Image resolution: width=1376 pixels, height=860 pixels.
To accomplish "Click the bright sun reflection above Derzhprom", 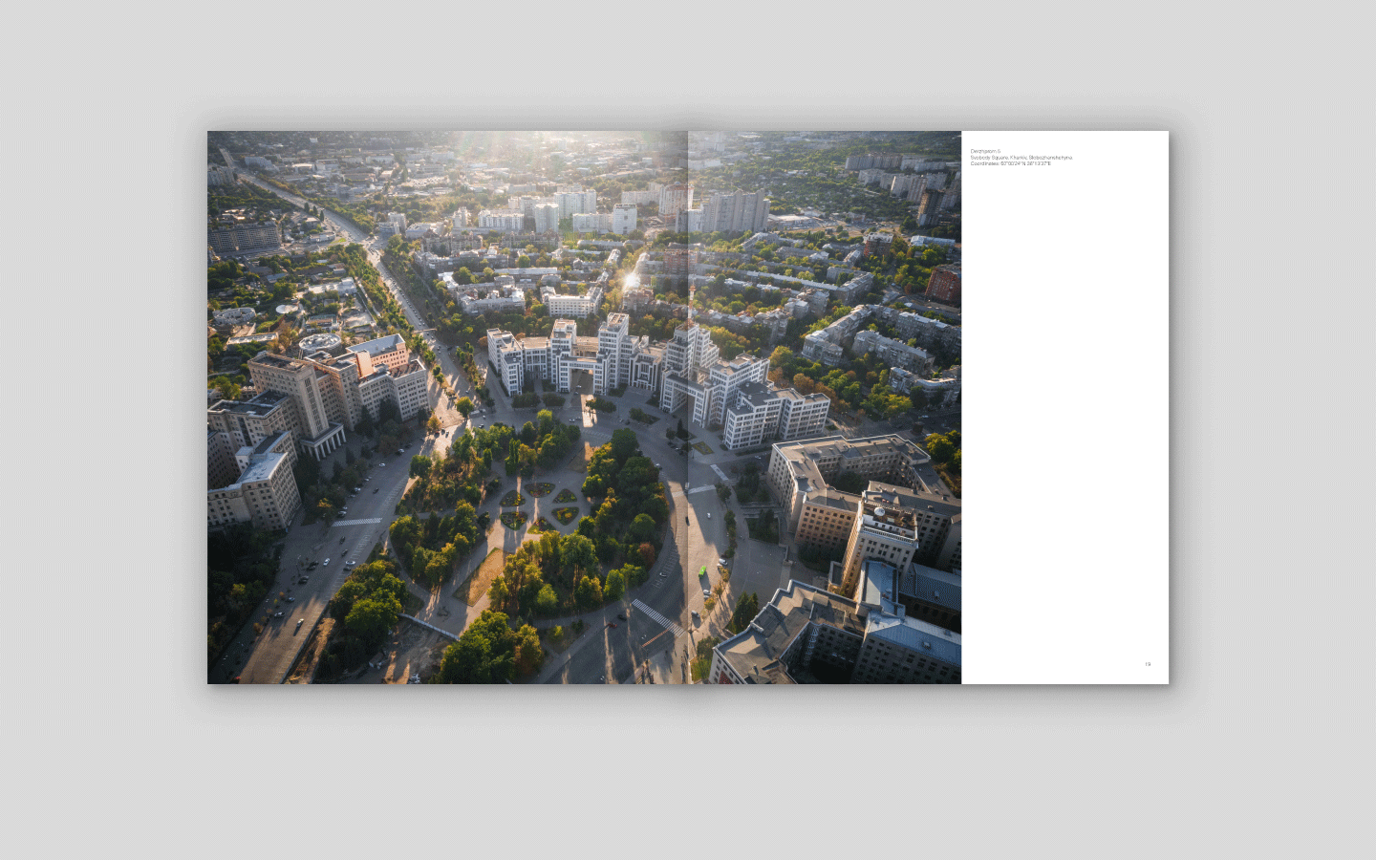I will click(631, 280).
